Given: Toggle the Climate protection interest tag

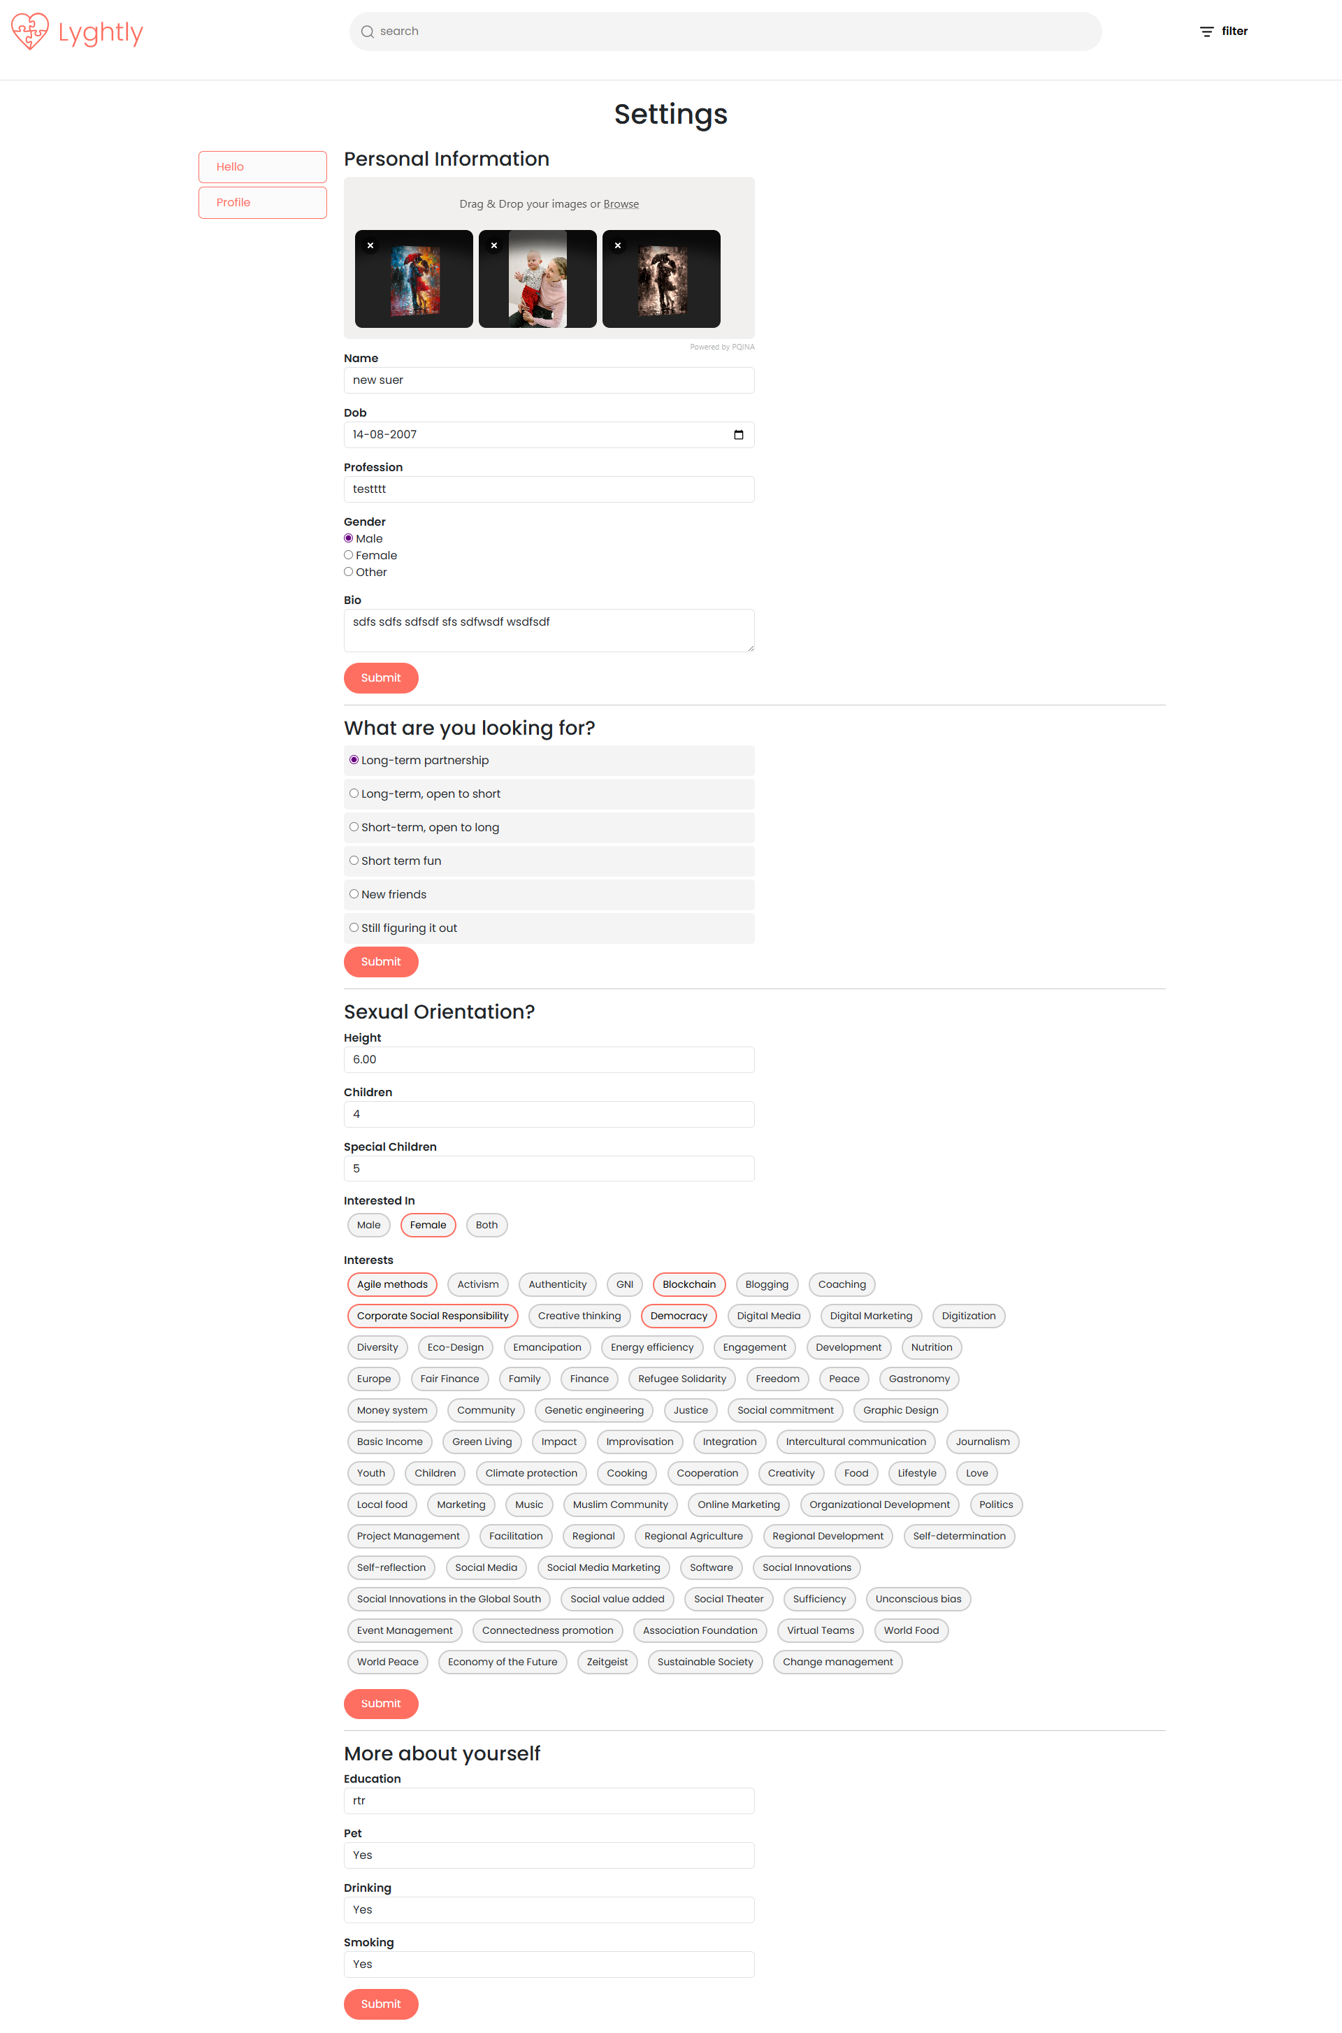Looking at the screenshot, I should click(x=531, y=1473).
